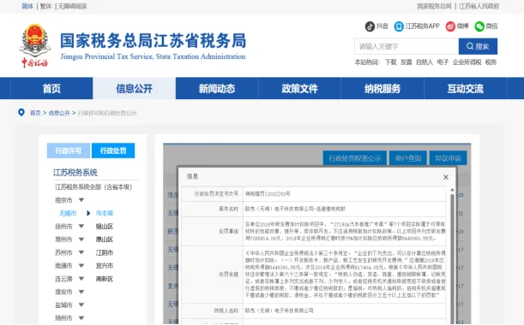The width and height of the screenshot is (524, 325).
Task: Expand the 连云港 dropdown arrow
Action: pyautogui.click(x=81, y=279)
